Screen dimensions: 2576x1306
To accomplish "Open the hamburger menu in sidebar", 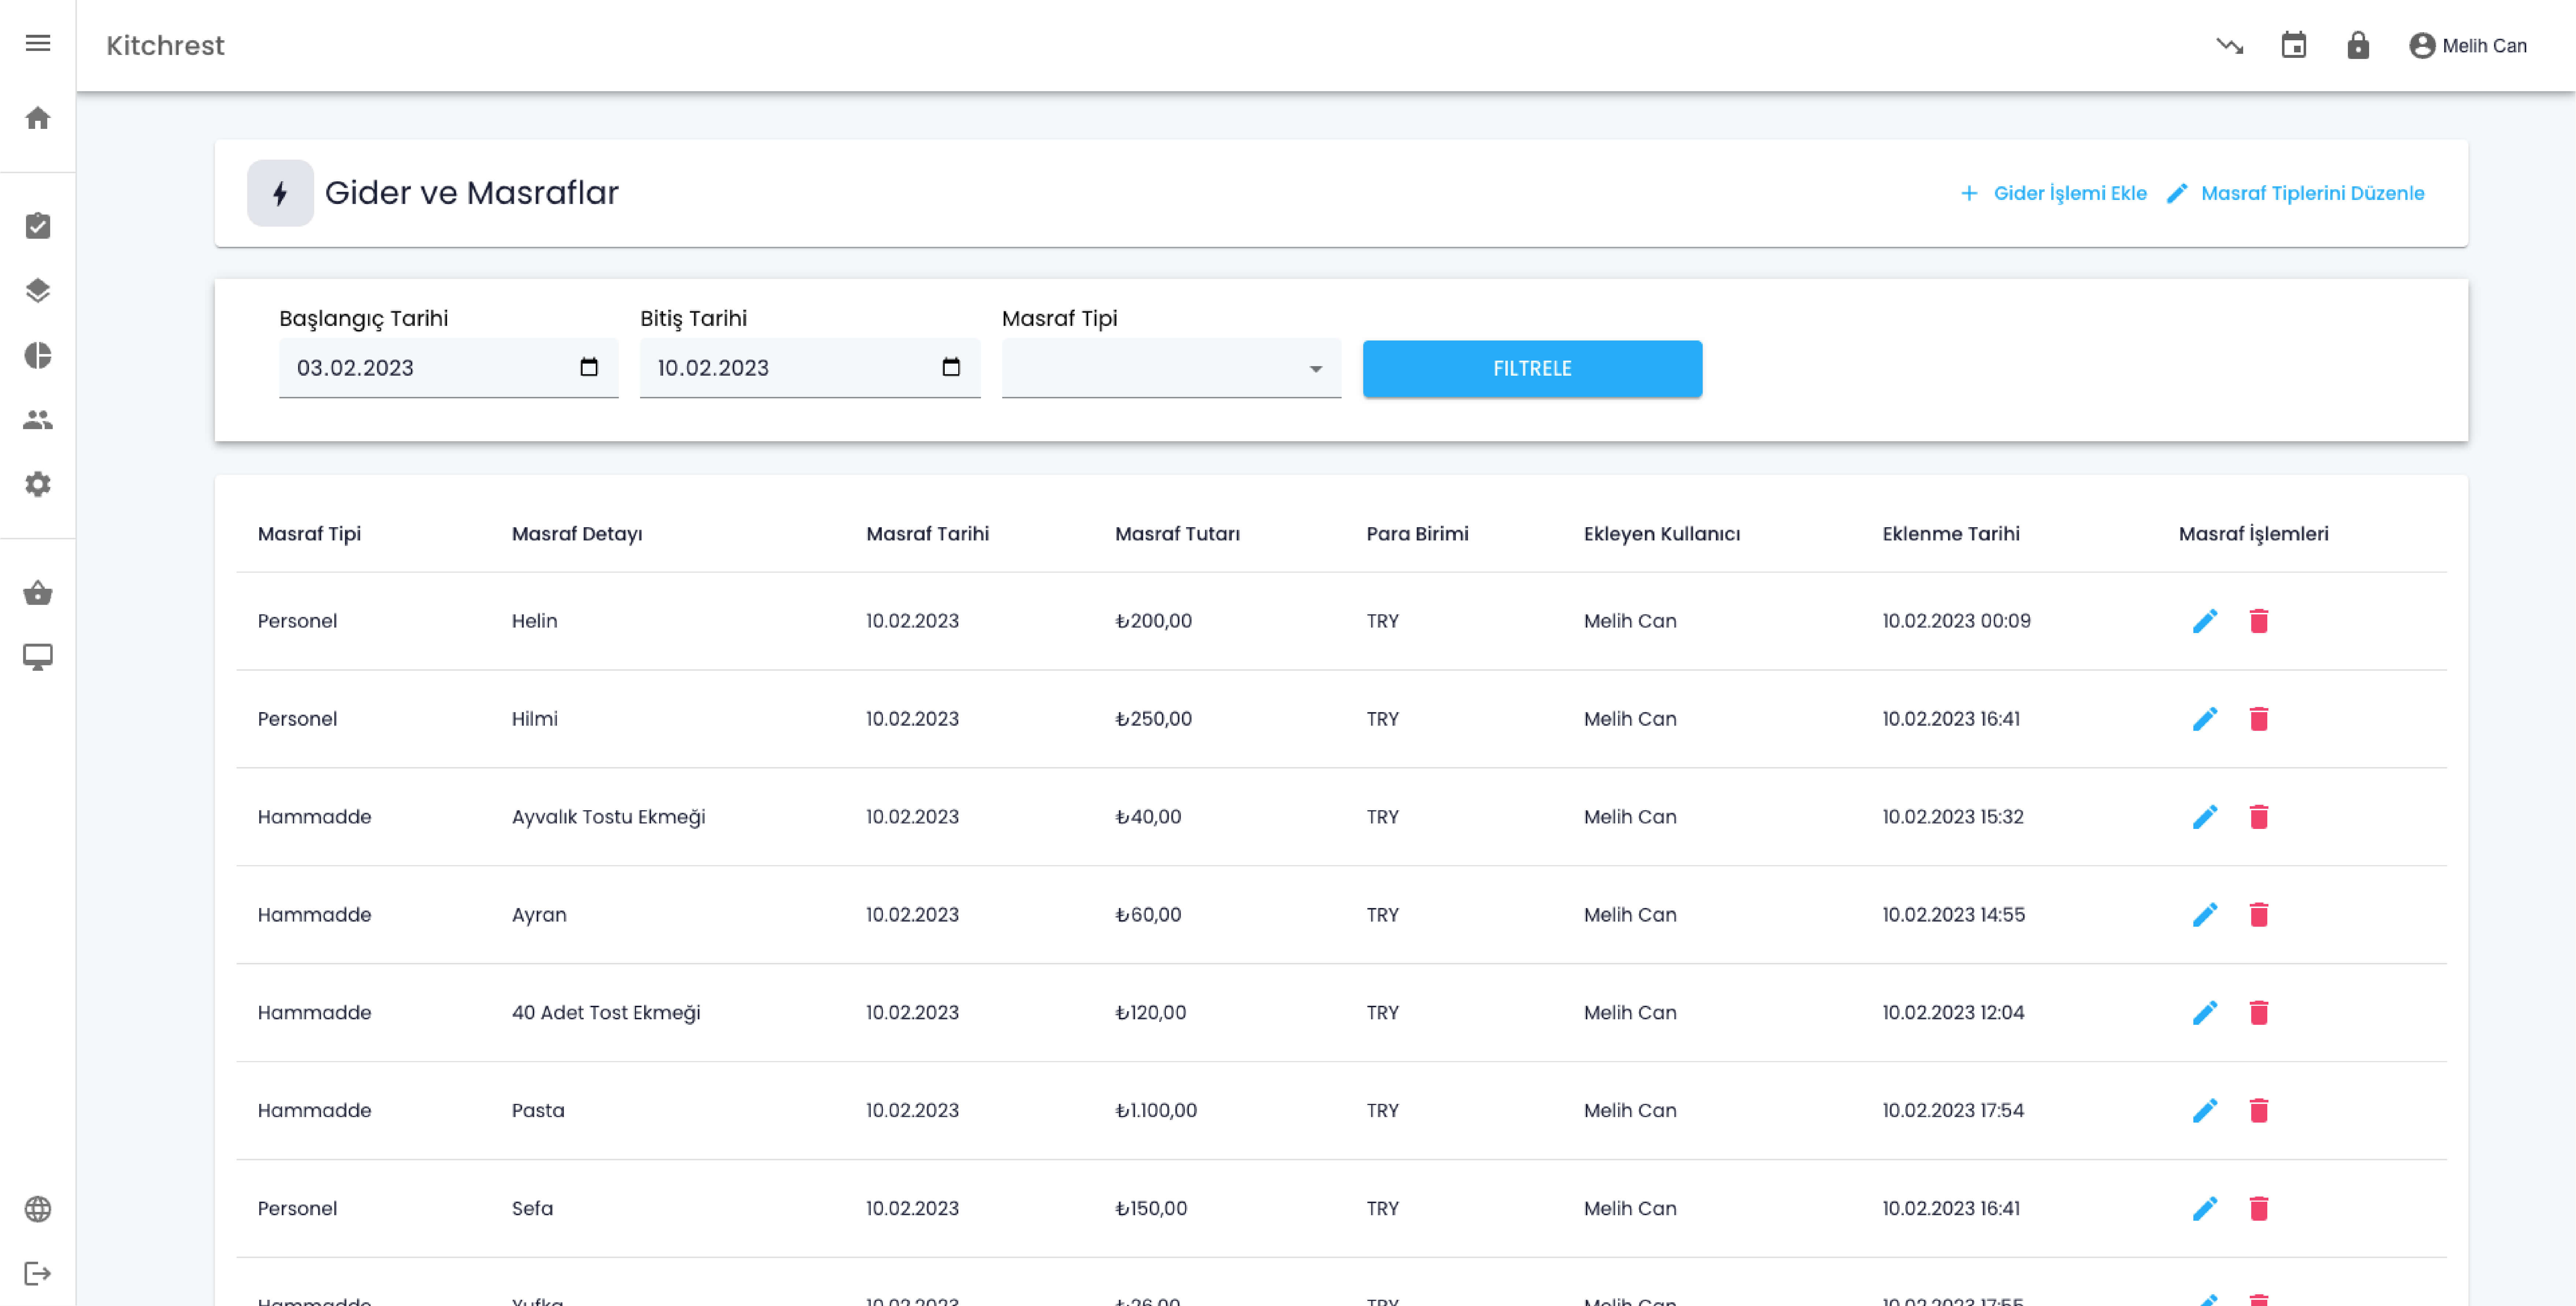I will [x=38, y=43].
